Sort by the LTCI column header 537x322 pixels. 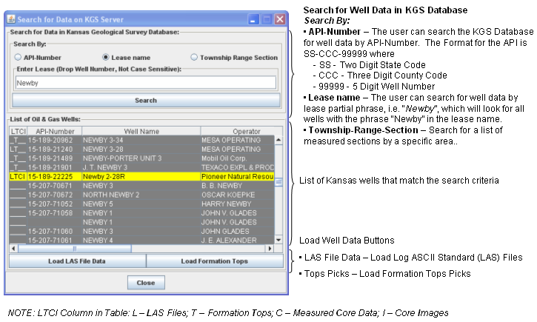click(x=19, y=132)
